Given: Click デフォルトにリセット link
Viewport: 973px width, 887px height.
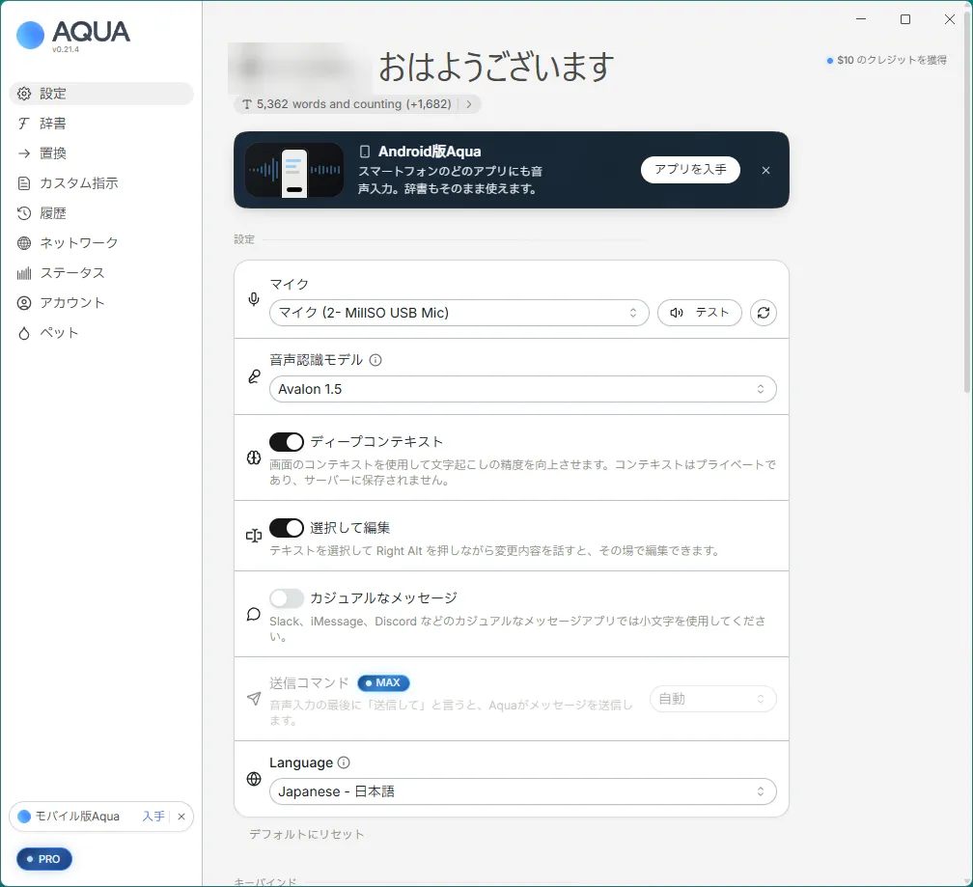Looking at the screenshot, I should point(307,834).
